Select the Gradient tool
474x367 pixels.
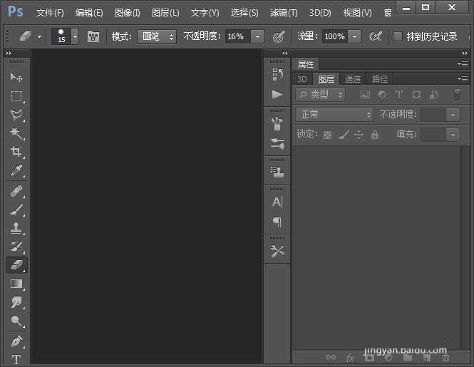pyautogui.click(x=16, y=284)
